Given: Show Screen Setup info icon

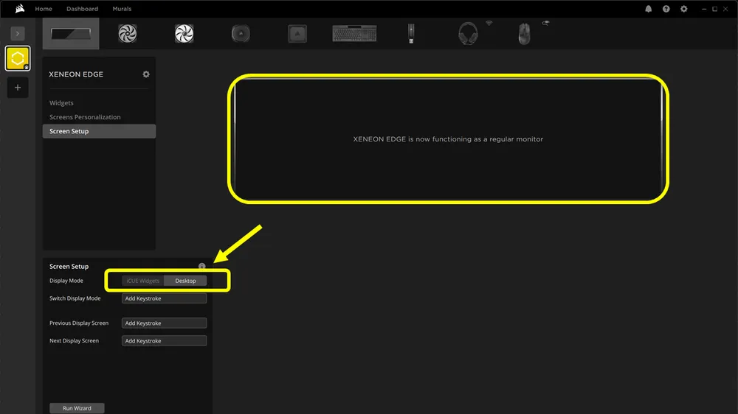Looking at the screenshot, I should tap(202, 266).
